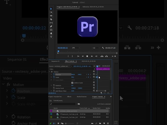Open the zoom level 24% dropdown
This screenshot has height=125, width=167.
76,48
